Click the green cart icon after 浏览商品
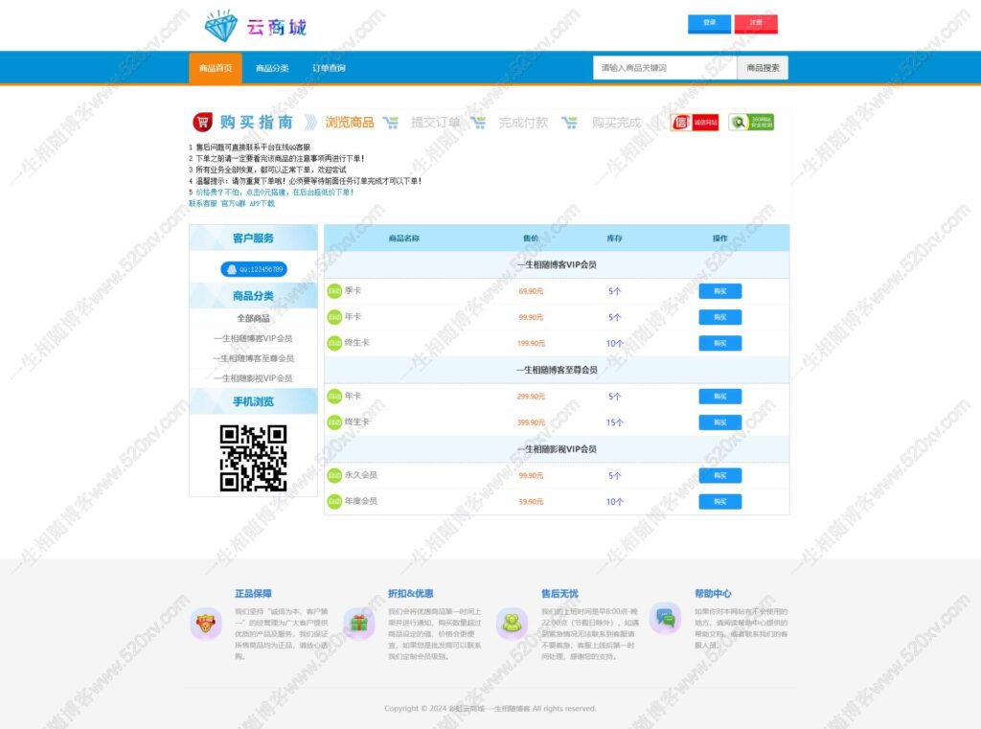The image size is (981, 729). pos(391,122)
